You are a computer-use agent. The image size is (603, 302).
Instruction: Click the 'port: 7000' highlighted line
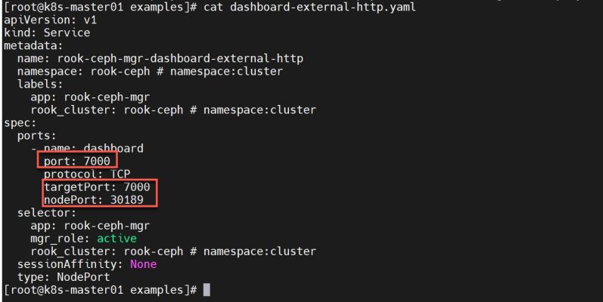[x=77, y=161]
